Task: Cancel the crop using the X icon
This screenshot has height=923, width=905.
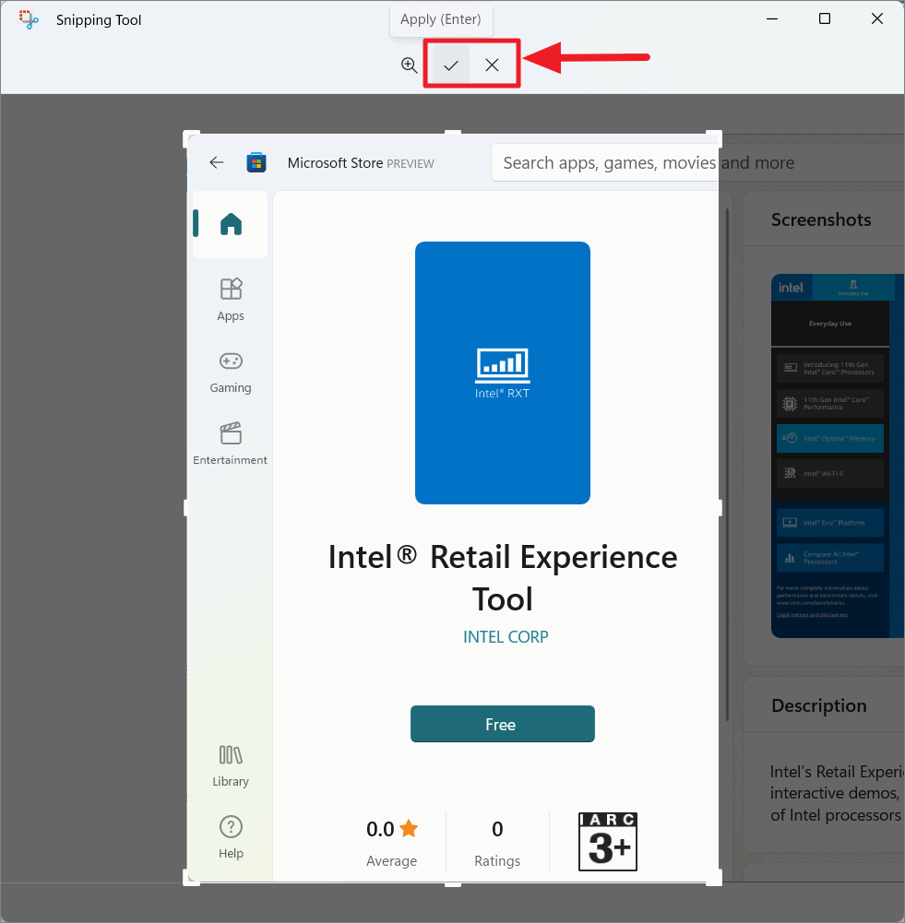Action: (x=493, y=65)
